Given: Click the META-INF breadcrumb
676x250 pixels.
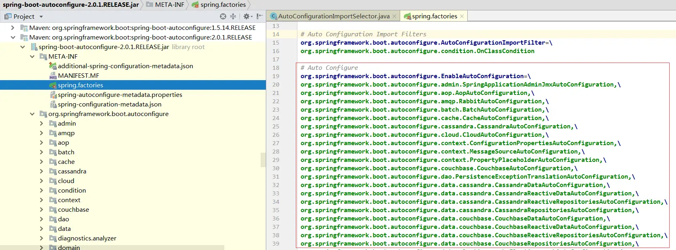Looking at the screenshot, I should pos(165,5).
